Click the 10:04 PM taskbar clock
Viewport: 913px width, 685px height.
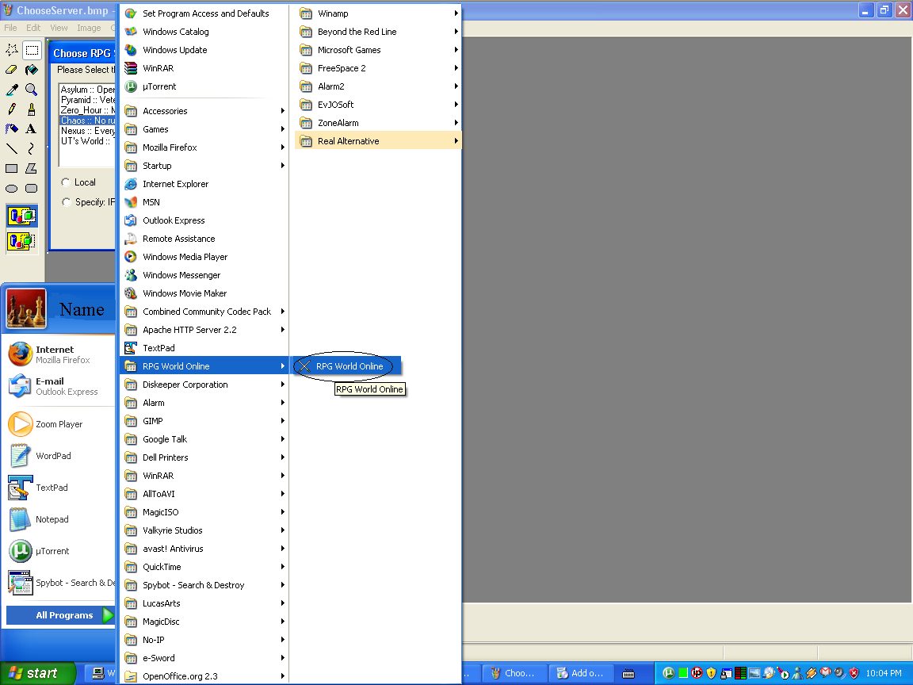coord(884,673)
